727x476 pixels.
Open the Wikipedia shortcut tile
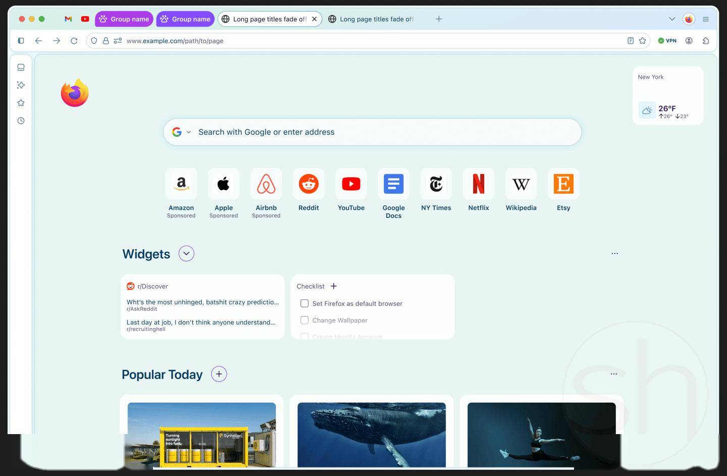(521, 184)
